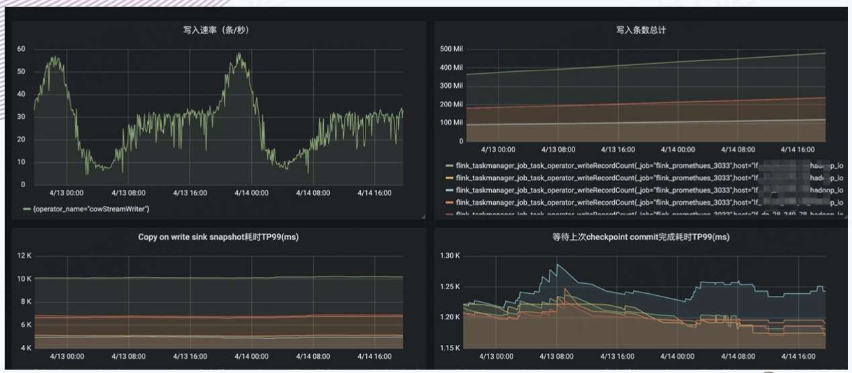Viewport: 852px width, 373px height.
Task: Click resize handle of the 写入速率 panel
Action: coord(423,217)
